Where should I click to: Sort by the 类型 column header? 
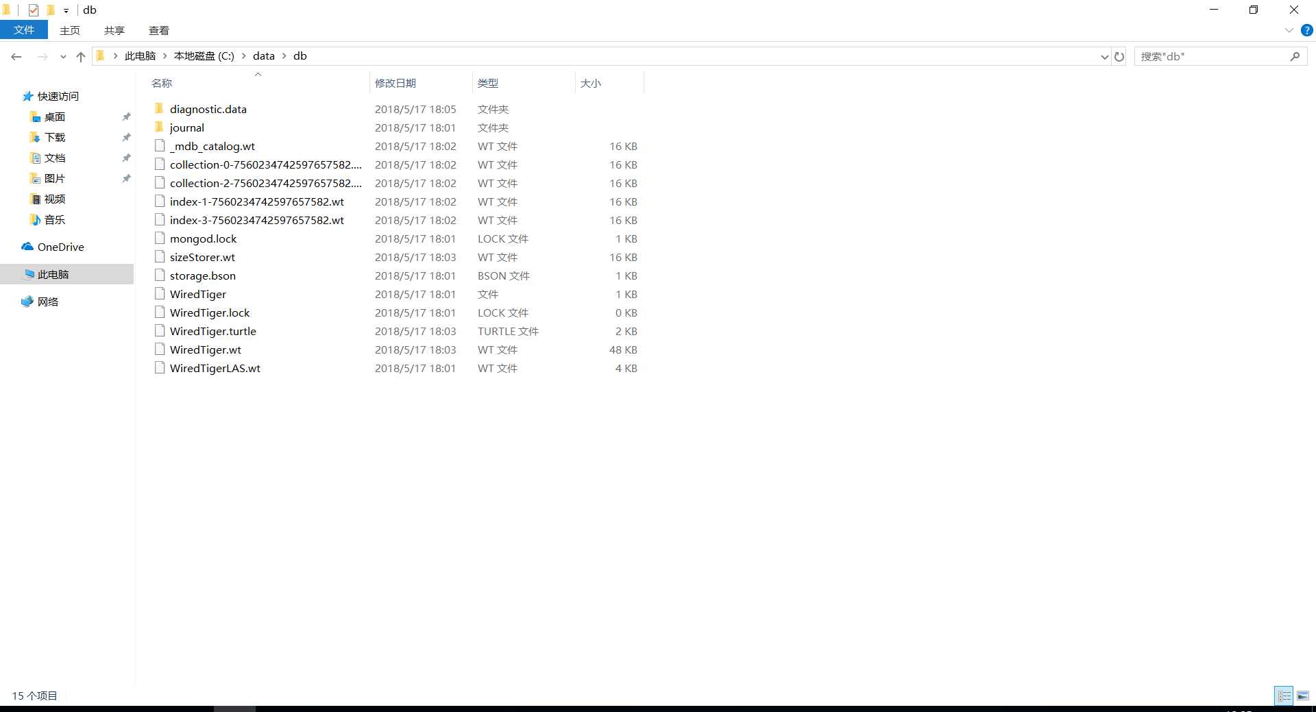(488, 83)
